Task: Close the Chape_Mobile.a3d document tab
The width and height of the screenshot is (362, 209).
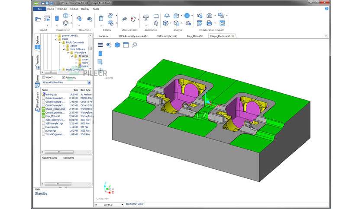Action: [233, 36]
